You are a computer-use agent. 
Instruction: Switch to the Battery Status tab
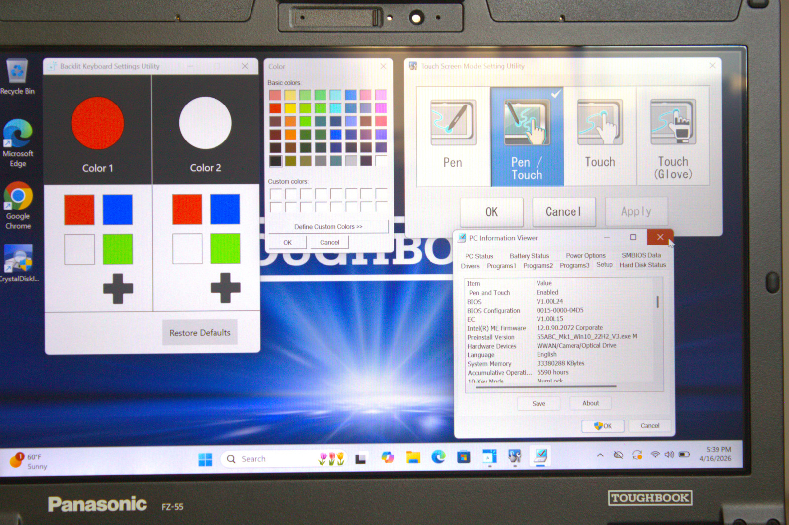pyautogui.click(x=529, y=256)
